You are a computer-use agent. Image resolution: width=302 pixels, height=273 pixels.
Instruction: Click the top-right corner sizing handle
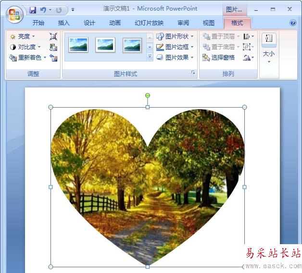click(244, 107)
